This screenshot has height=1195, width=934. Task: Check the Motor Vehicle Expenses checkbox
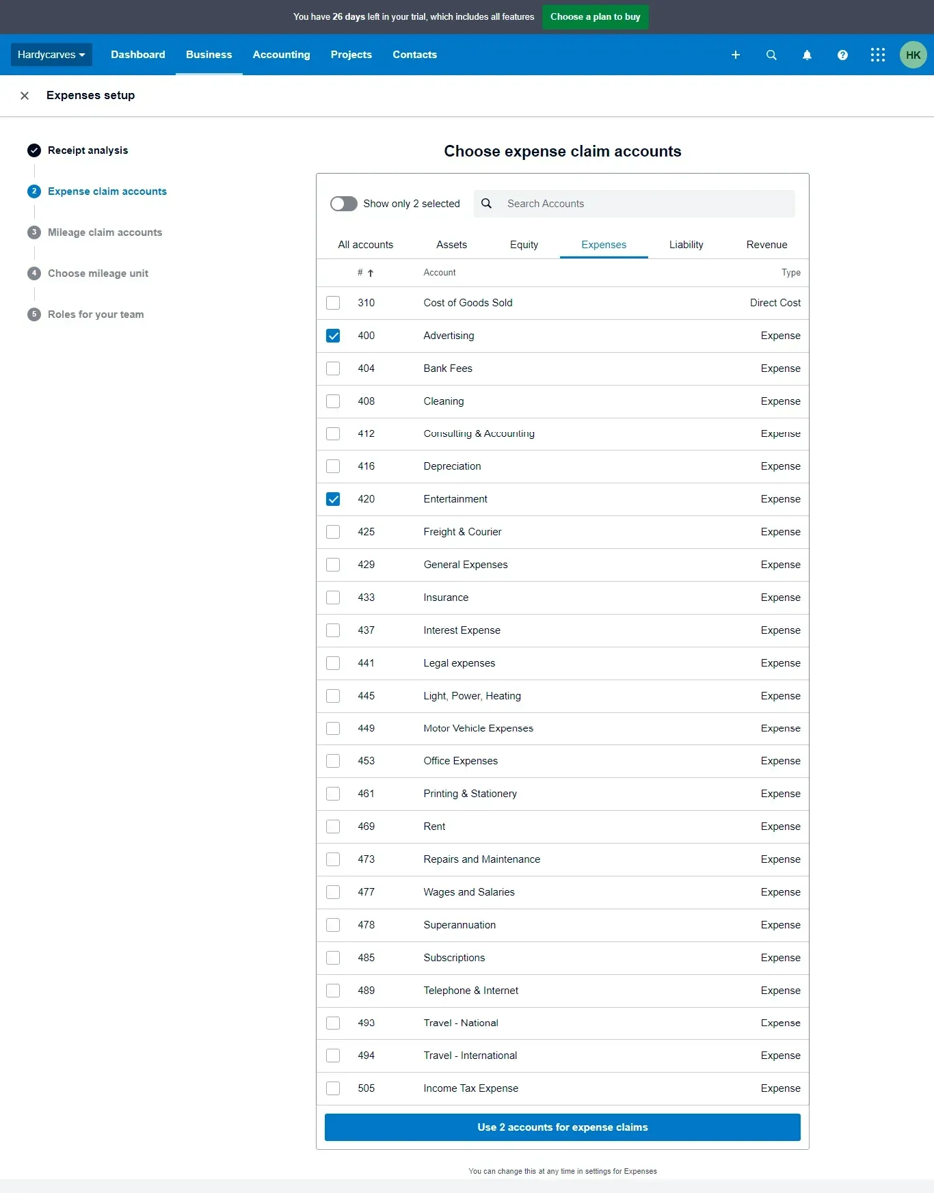pos(333,728)
